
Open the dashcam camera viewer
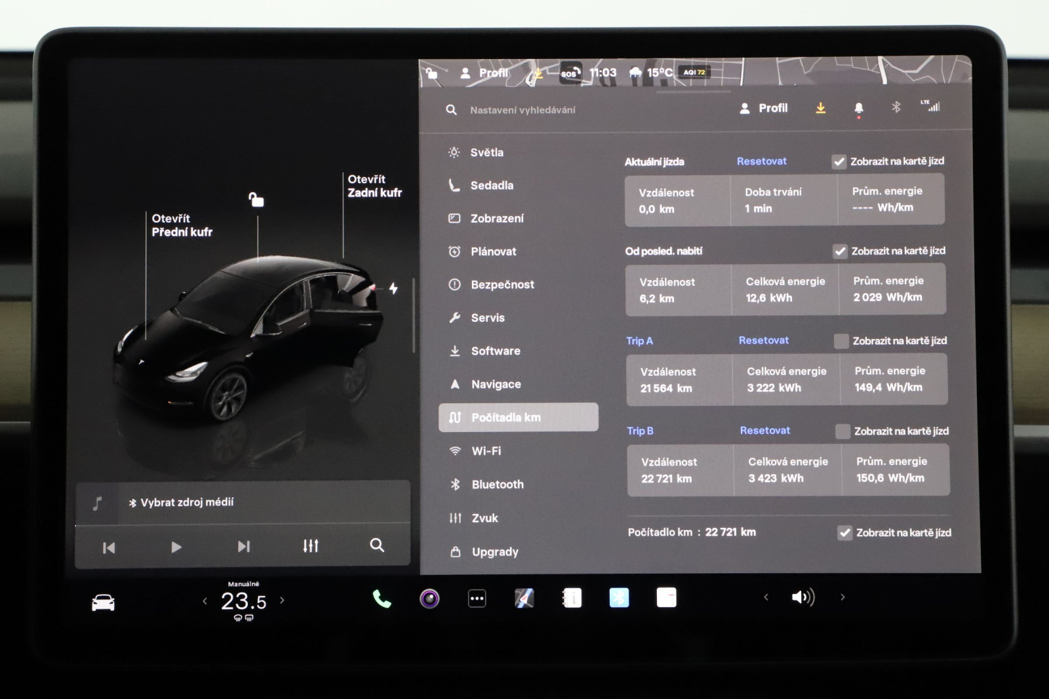(429, 598)
